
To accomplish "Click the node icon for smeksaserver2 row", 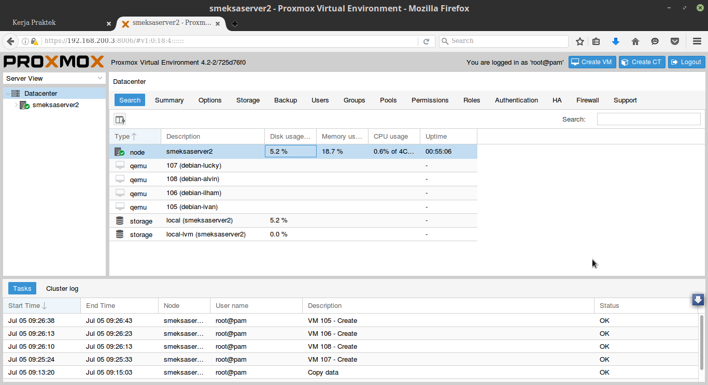I will point(120,152).
